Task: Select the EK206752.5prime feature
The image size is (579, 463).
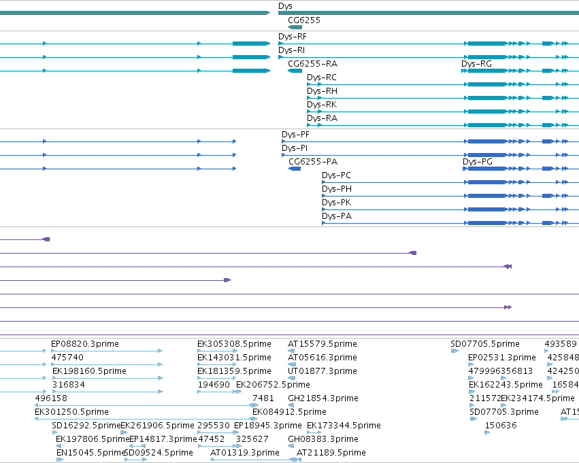Action: (x=273, y=385)
